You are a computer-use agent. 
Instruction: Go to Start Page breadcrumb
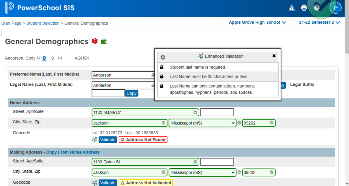tap(11, 23)
